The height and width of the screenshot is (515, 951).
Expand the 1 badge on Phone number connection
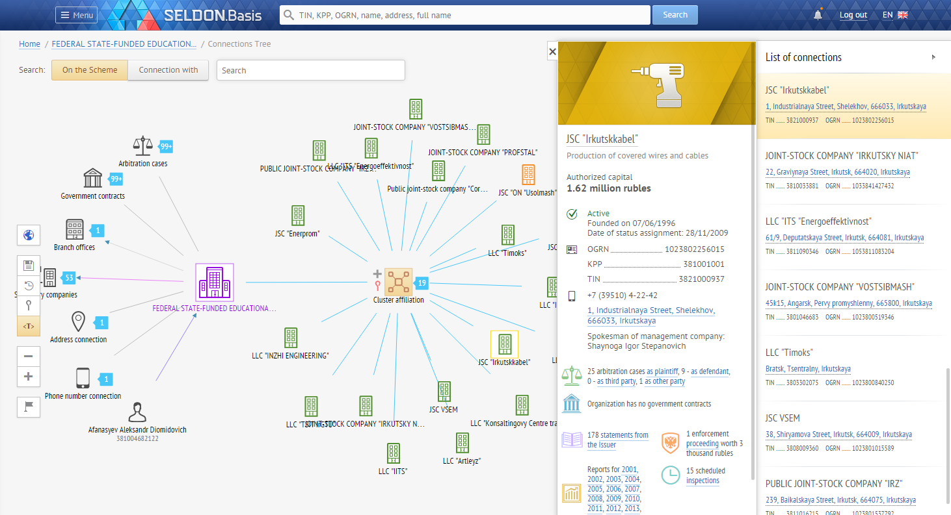point(107,379)
